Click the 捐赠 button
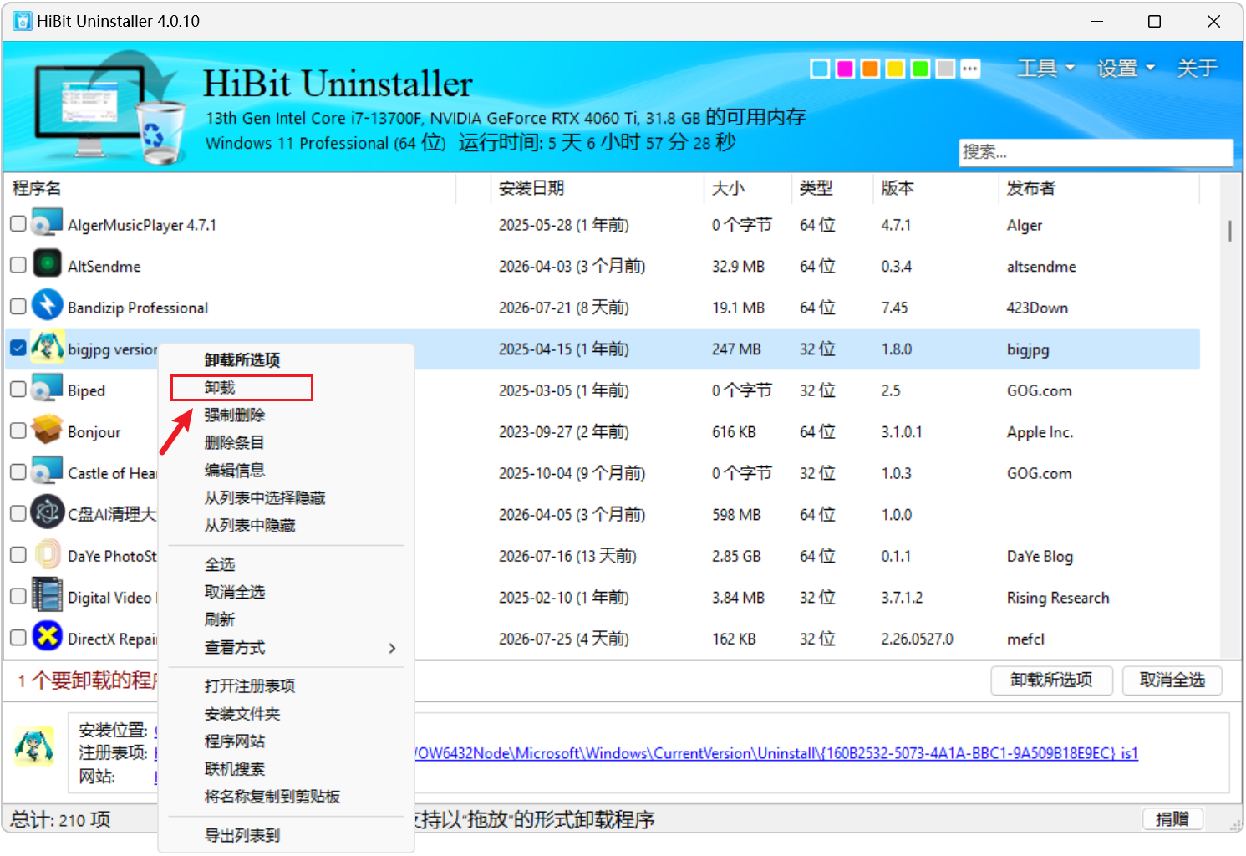Screen dimensions: 1246x856 (x=1172, y=819)
